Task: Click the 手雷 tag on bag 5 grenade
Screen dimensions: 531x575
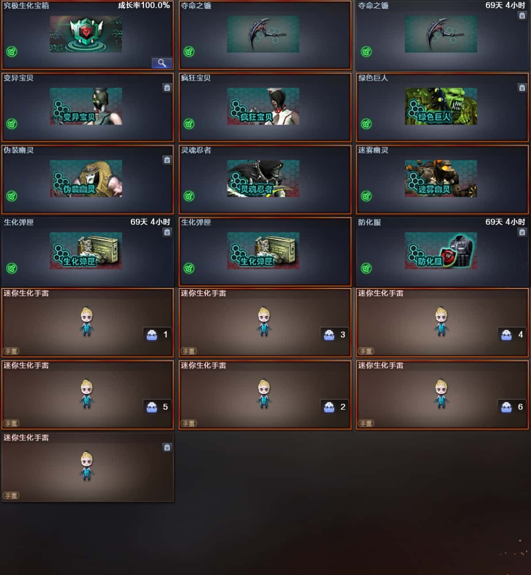Action: click(11, 423)
